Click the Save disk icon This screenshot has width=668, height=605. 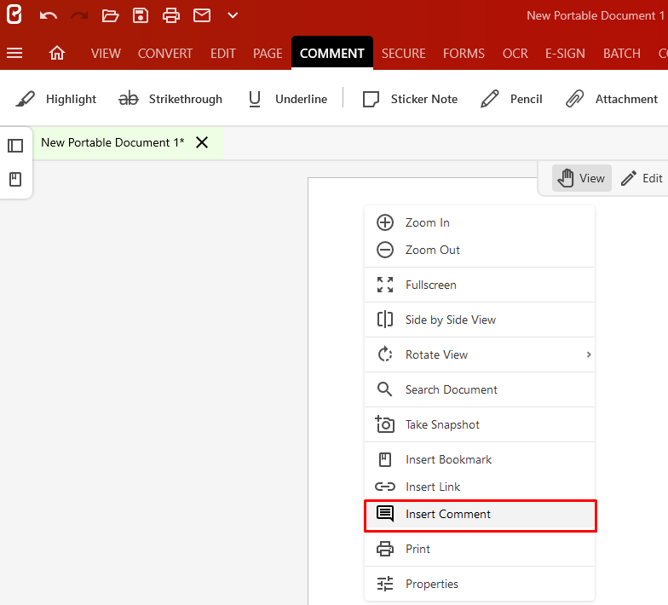coord(141,15)
